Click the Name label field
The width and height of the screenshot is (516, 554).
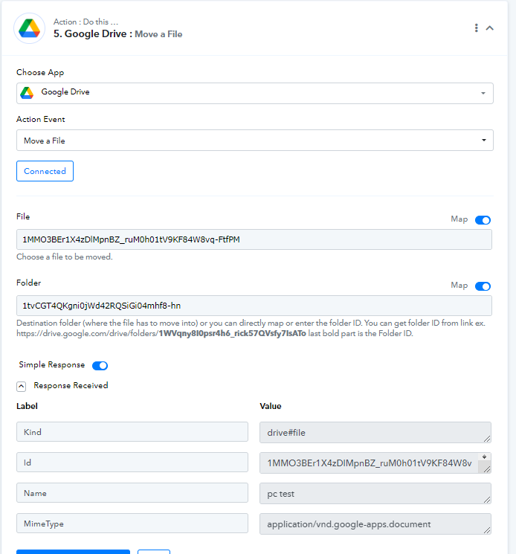coord(132,493)
